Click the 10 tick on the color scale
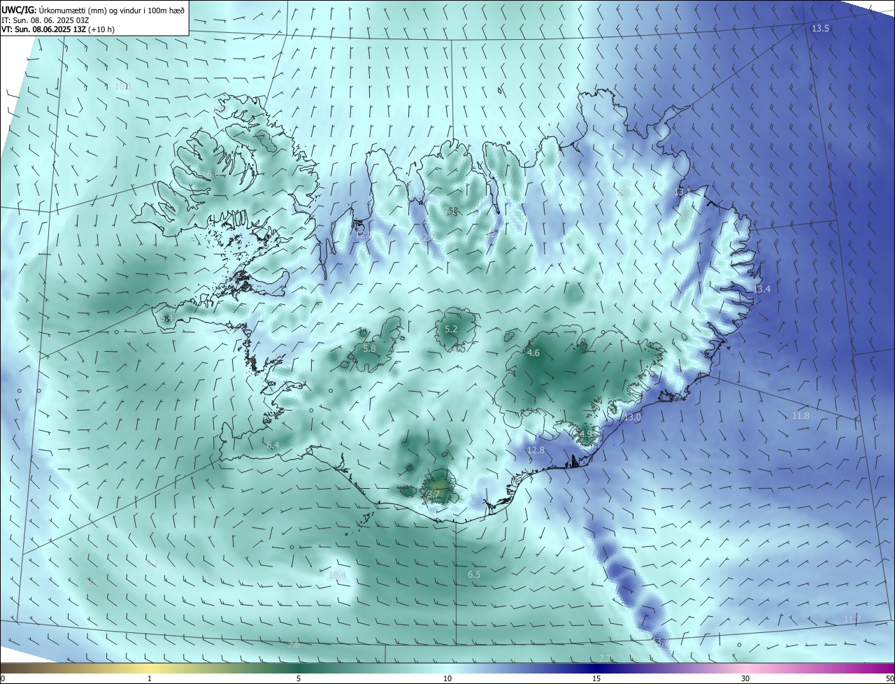895x684 pixels. [447, 678]
